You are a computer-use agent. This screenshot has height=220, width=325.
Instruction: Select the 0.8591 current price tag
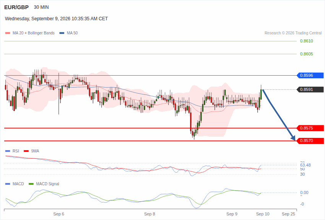point(310,89)
